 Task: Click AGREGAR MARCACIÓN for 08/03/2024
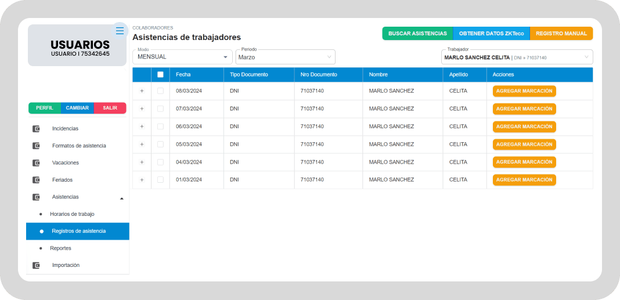[524, 91]
